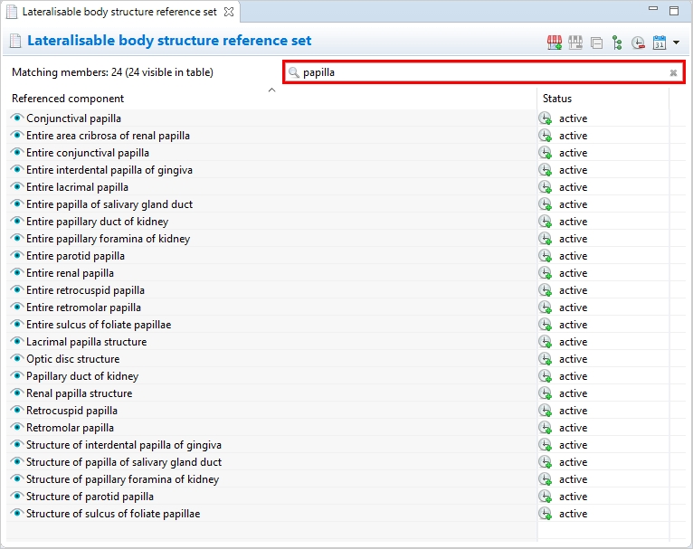Click the sort arrow above Referenced component

pos(271,90)
